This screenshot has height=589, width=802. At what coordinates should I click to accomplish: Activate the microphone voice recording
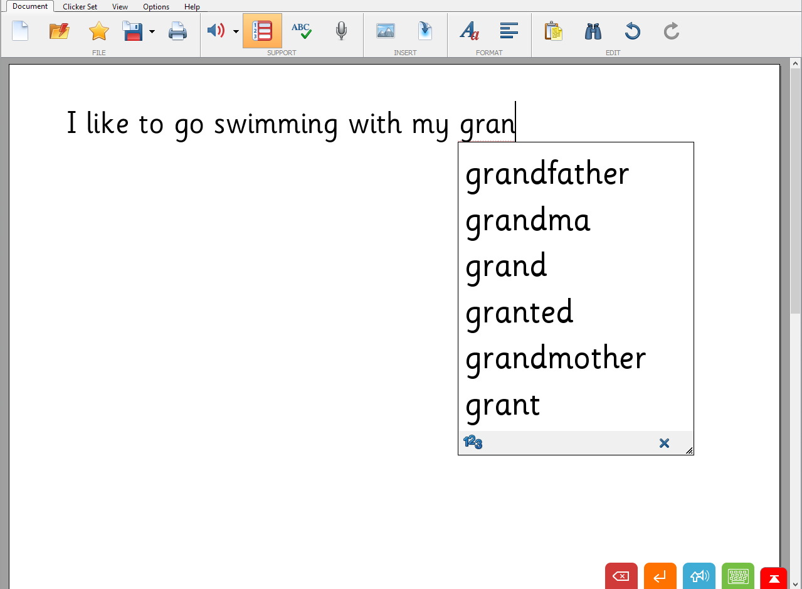[341, 31]
